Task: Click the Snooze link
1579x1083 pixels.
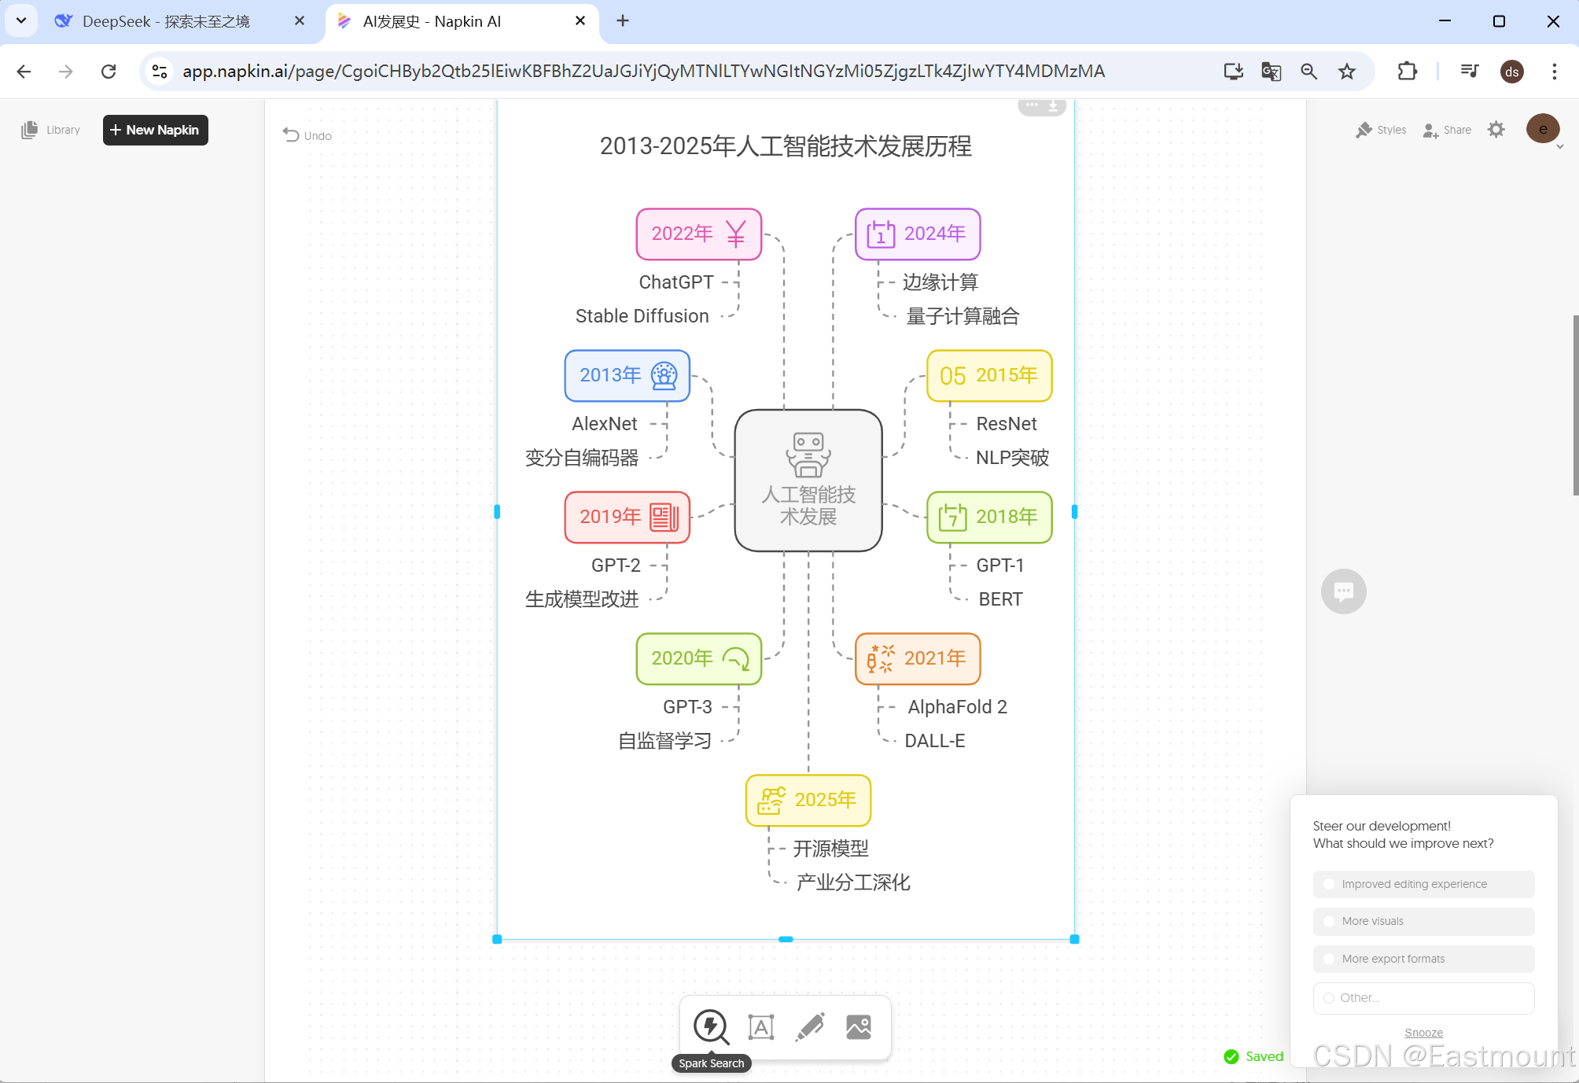Action: tap(1423, 1033)
